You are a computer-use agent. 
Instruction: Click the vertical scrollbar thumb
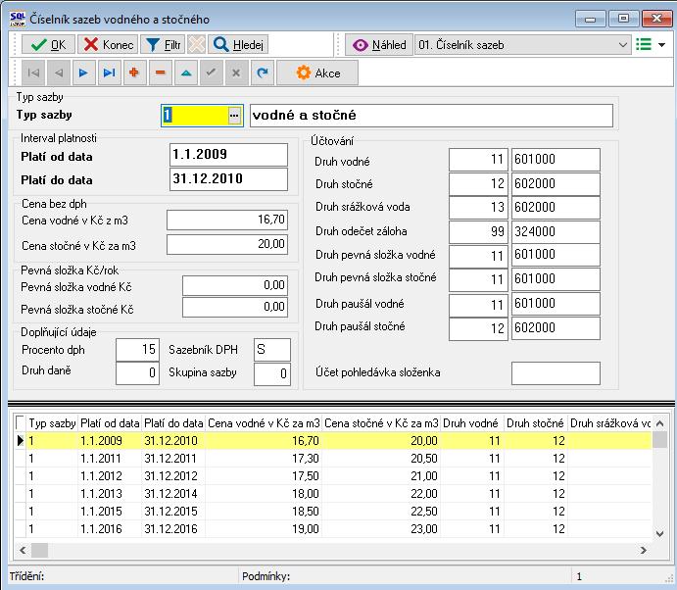click(x=659, y=440)
